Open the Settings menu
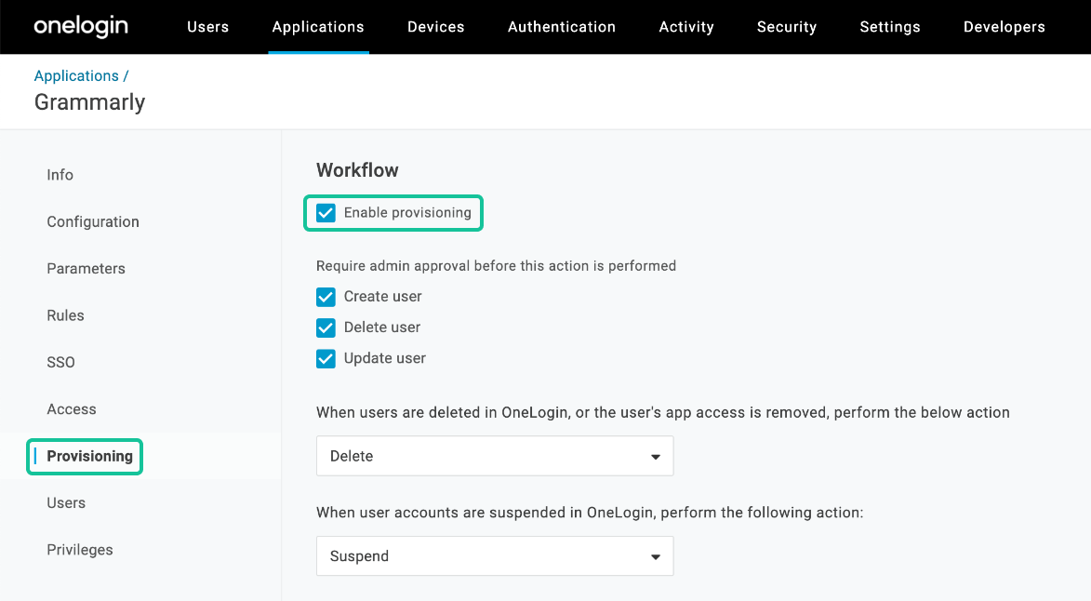The height and width of the screenshot is (601, 1091). click(890, 27)
